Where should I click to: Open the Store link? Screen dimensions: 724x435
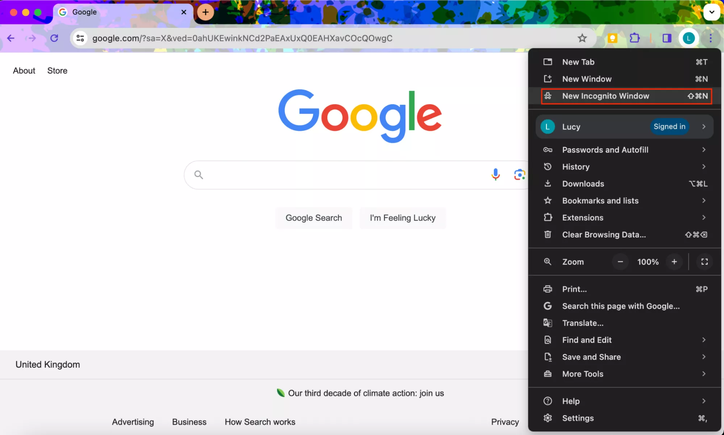click(x=57, y=71)
